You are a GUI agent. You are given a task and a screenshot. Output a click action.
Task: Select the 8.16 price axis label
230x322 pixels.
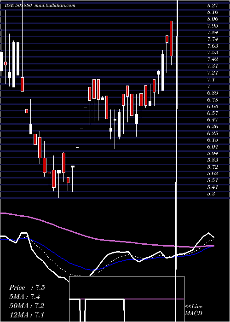(x=213, y=12)
